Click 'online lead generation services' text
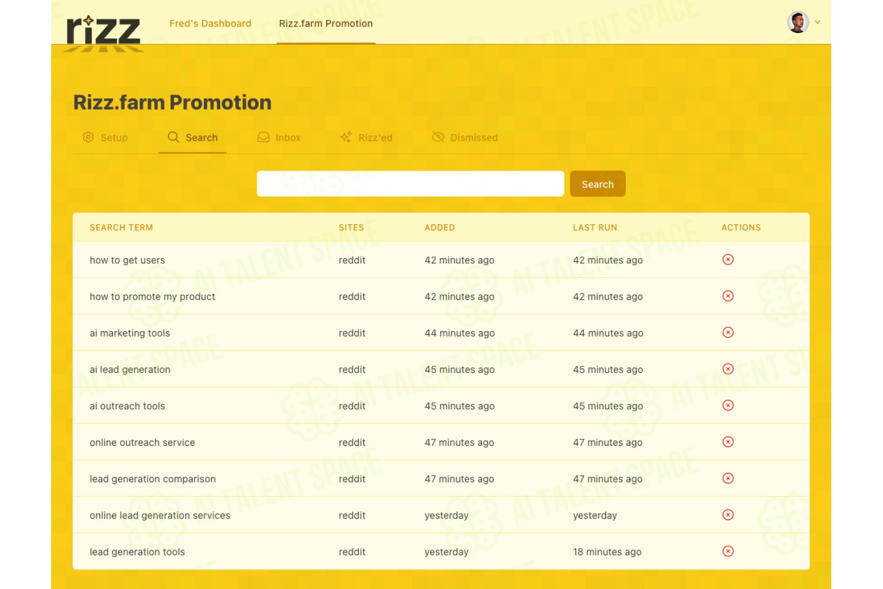Image resolution: width=883 pixels, height=589 pixels. (x=160, y=516)
